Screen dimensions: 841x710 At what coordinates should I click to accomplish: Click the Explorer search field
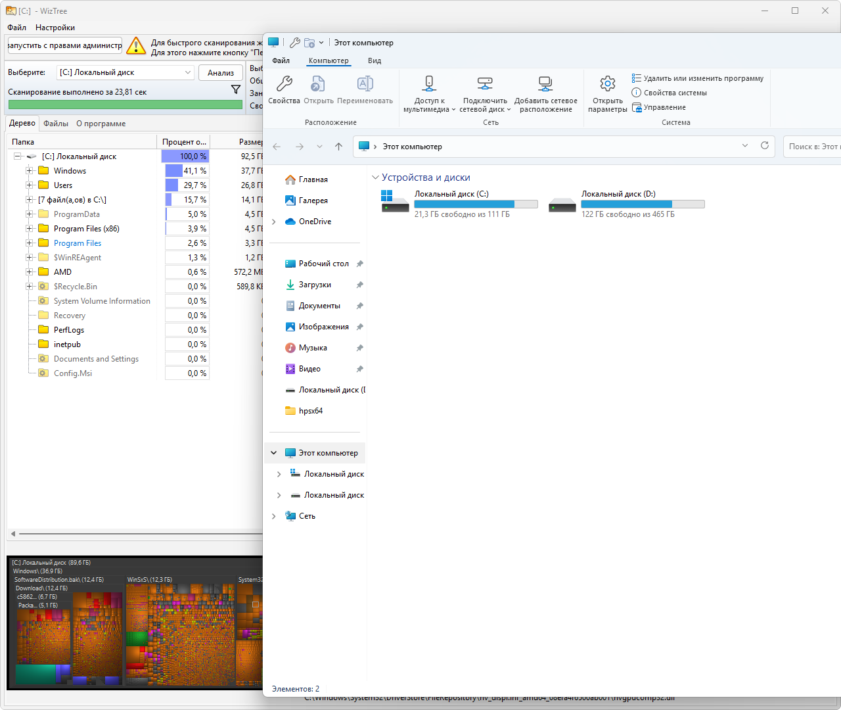click(x=812, y=147)
